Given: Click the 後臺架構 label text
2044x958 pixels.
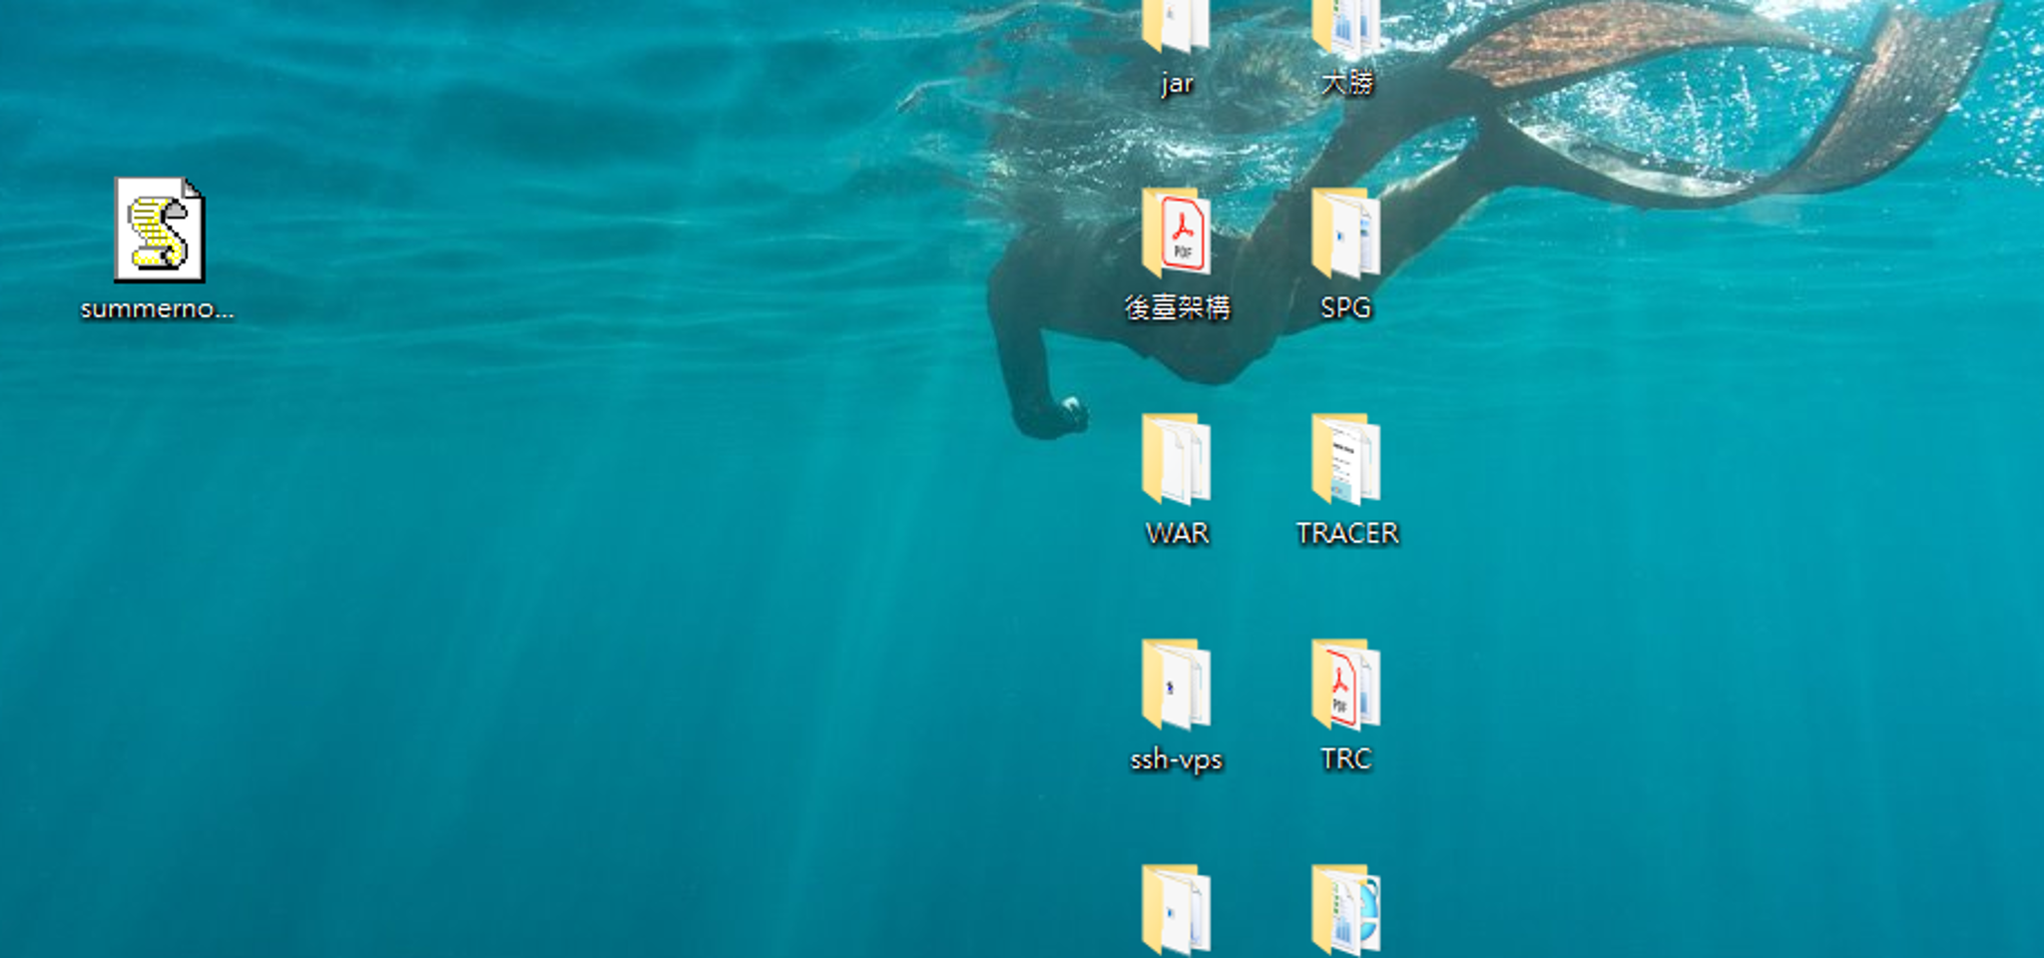Looking at the screenshot, I should [1178, 307].
